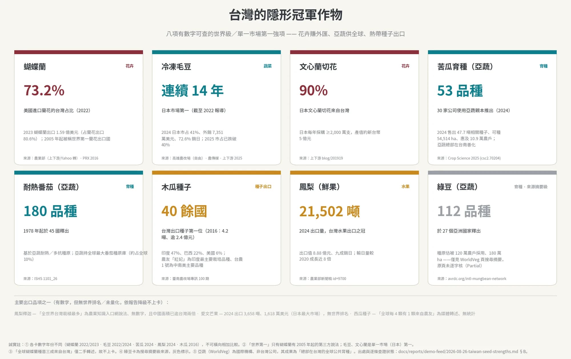571x359 pixels.
Task: Click the 鳳梨釋迦 note in the downgraded list
Action: point(105,314)
